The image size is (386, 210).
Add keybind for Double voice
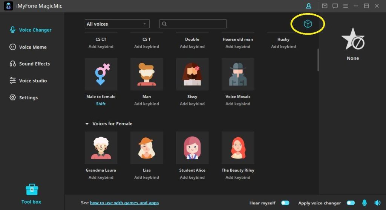click(192, 46)
